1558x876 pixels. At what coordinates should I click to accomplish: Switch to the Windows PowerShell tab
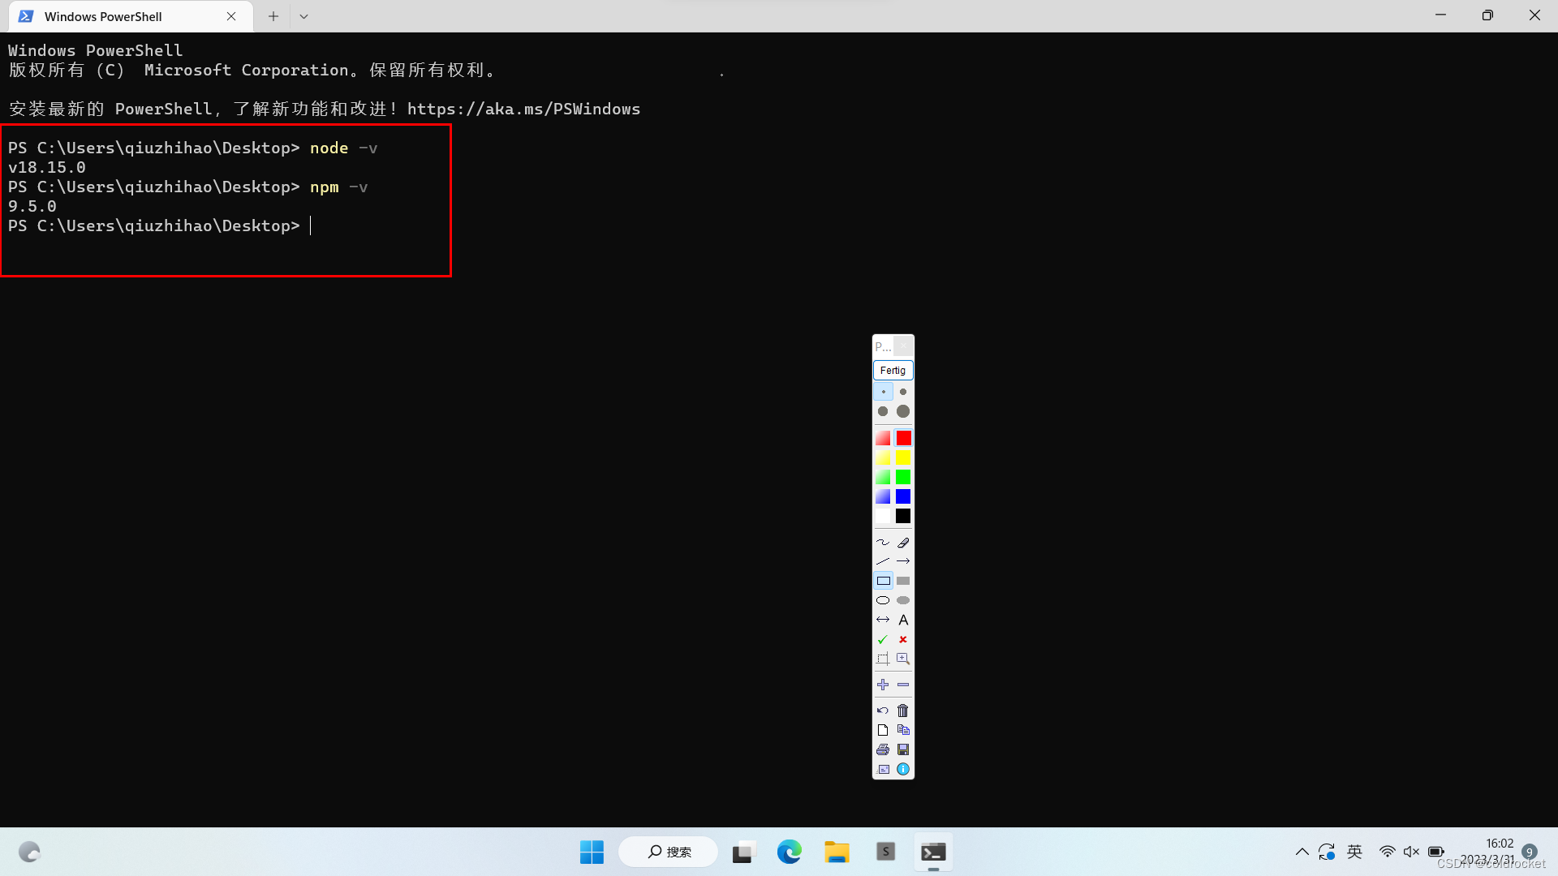[103, 16]
